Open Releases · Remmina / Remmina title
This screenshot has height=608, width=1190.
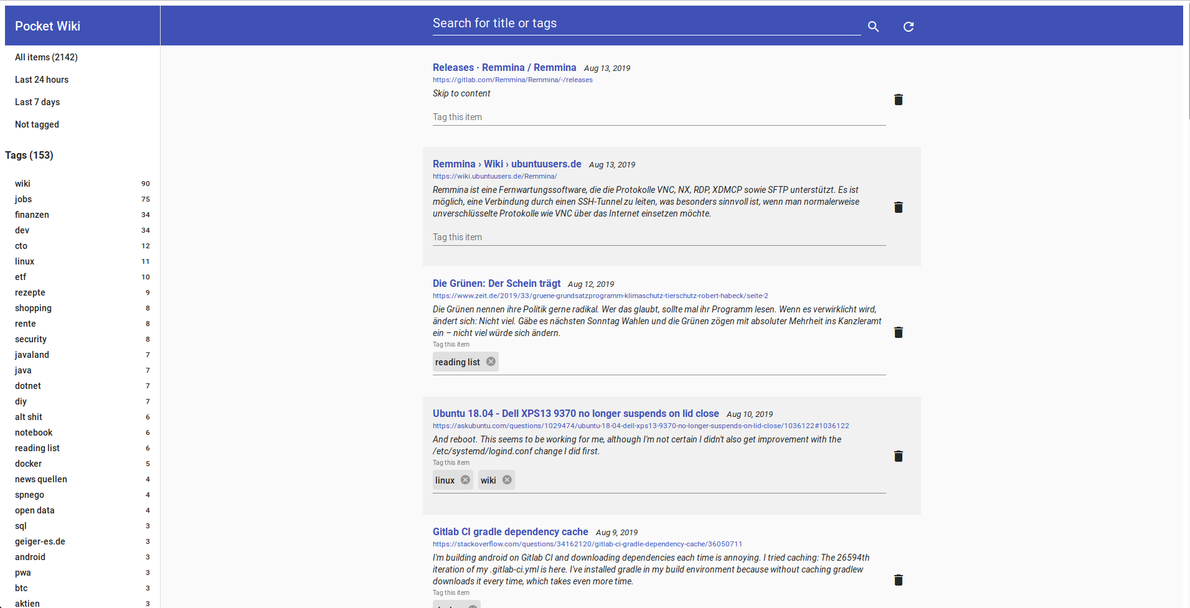pos(504,67)
